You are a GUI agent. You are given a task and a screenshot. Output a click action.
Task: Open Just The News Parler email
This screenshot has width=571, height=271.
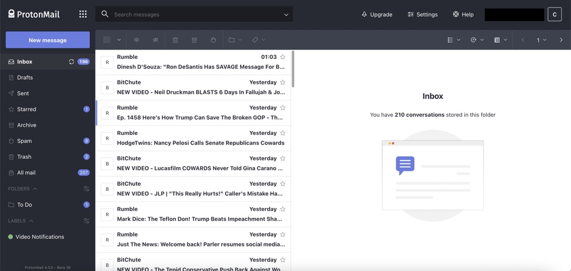tap(193, 240)
